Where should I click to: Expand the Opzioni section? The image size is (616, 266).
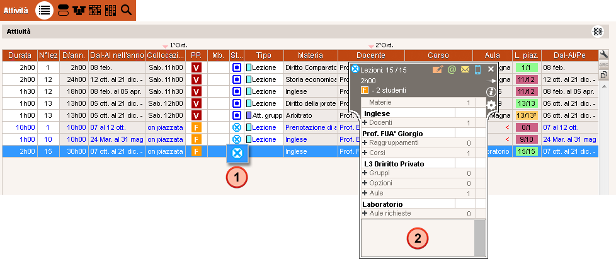tap(365, 183)
